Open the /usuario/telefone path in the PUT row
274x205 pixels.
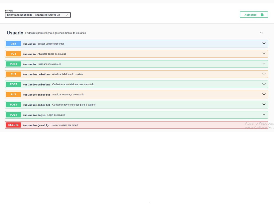pyautogui.click(x=36, y=74)
